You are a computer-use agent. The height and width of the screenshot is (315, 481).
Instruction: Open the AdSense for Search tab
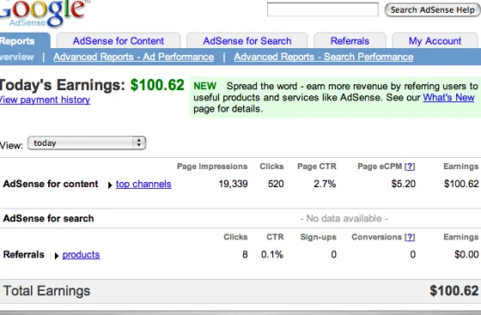click(247, 40)
